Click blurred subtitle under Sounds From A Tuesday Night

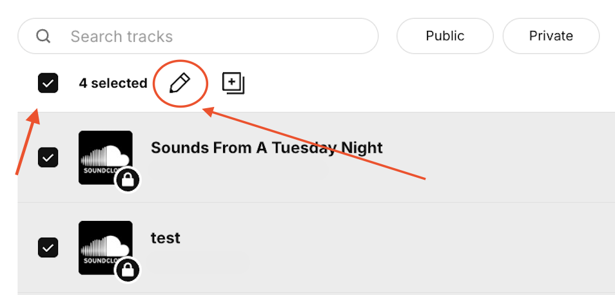[x=239, y=169]
